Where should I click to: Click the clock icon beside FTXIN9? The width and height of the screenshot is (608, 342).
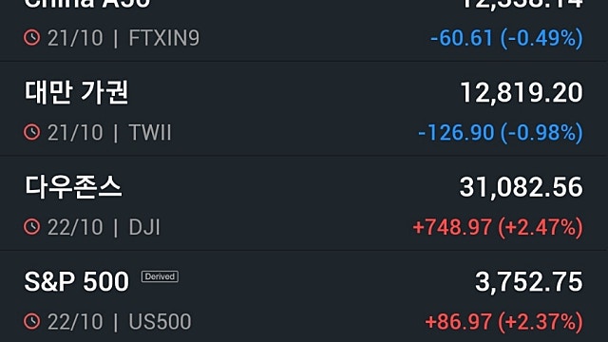coord(31,38)
